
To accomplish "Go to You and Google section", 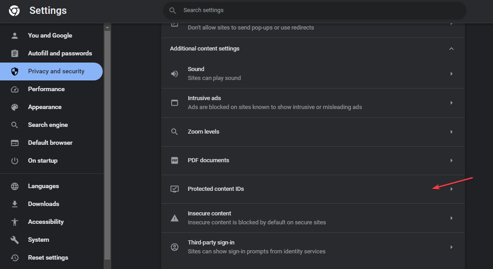I will click(x=51, y=36).
